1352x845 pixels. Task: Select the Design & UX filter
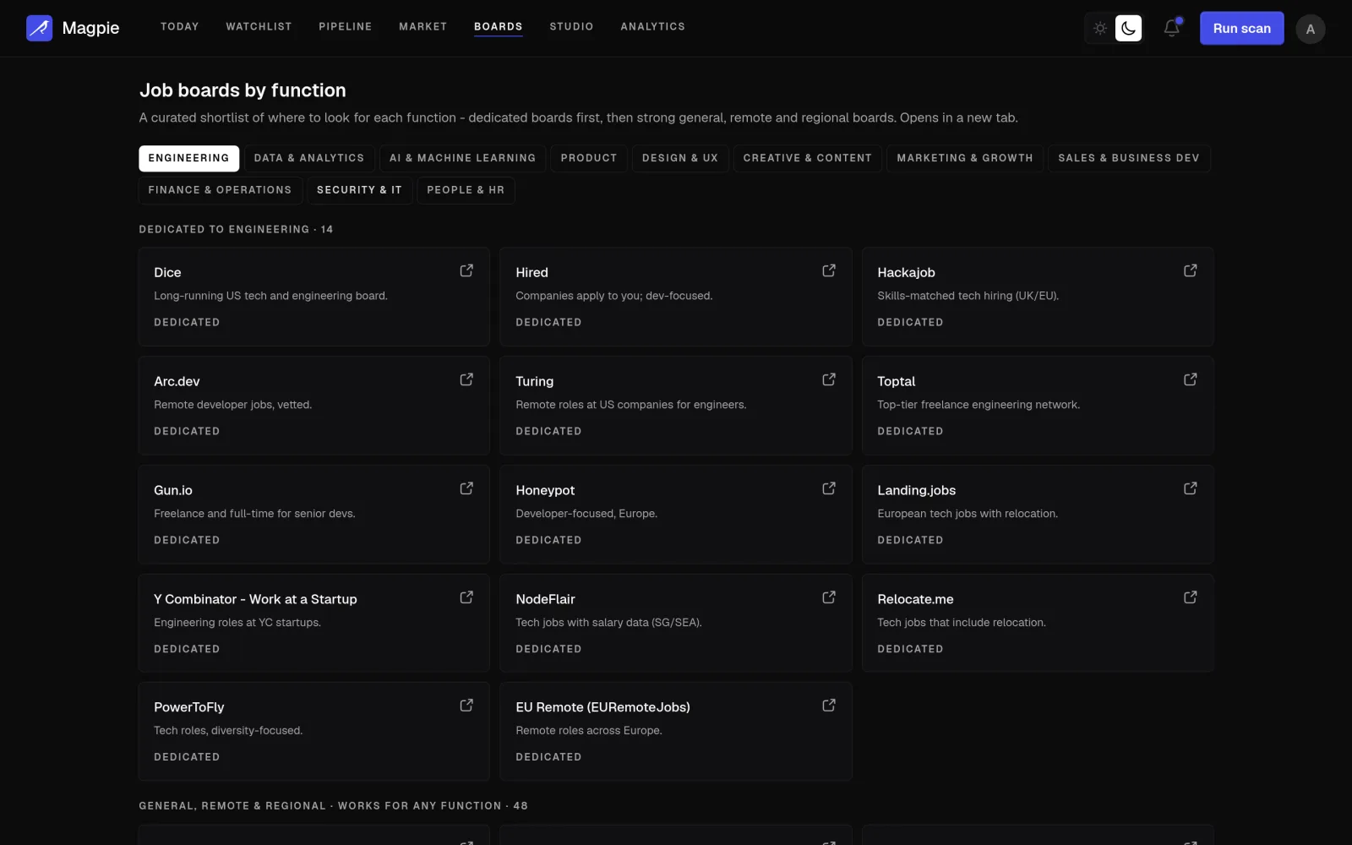680,158
